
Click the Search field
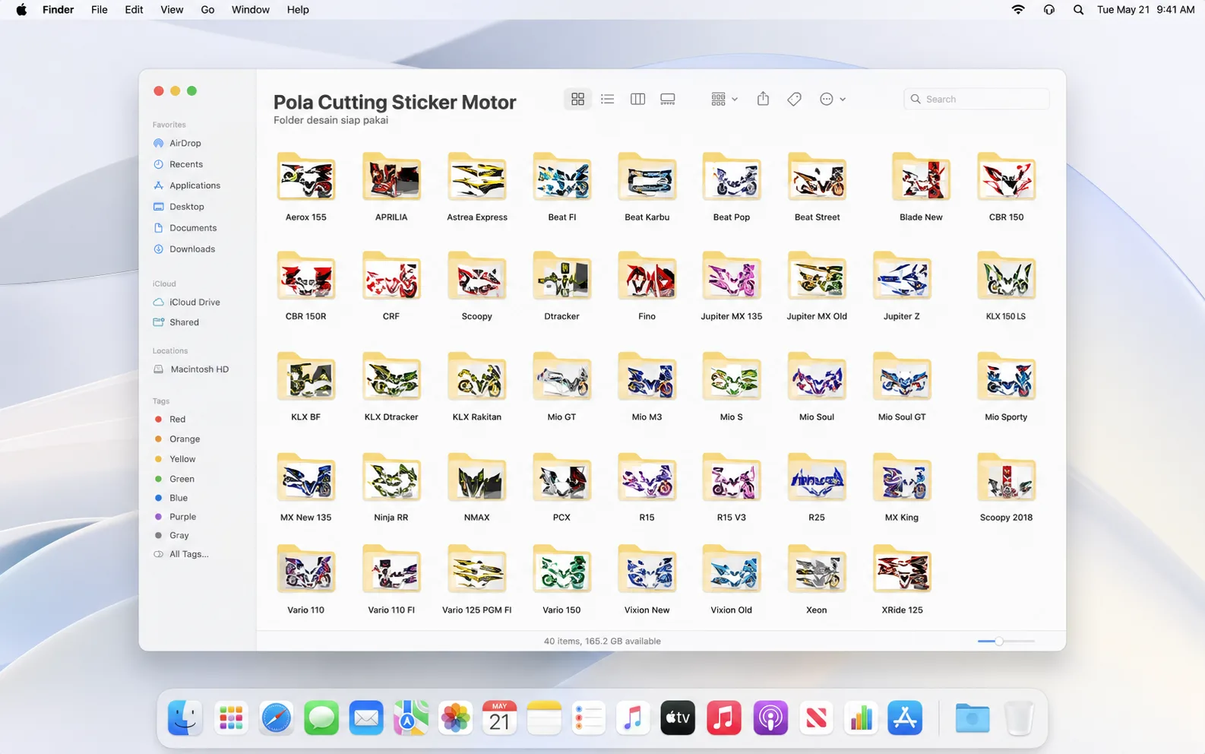976,99
